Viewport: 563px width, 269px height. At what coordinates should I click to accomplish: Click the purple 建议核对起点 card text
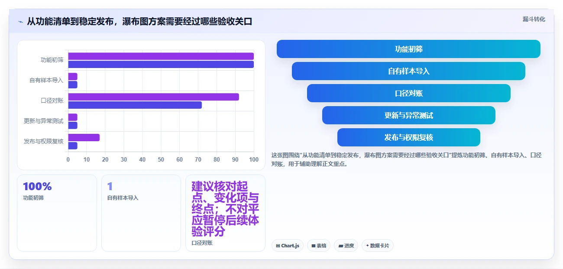[x=225, y=209]
